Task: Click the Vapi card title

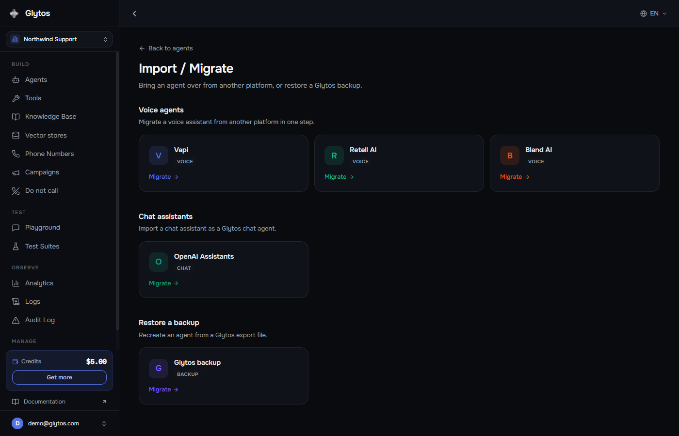Action: click(181, 150)
